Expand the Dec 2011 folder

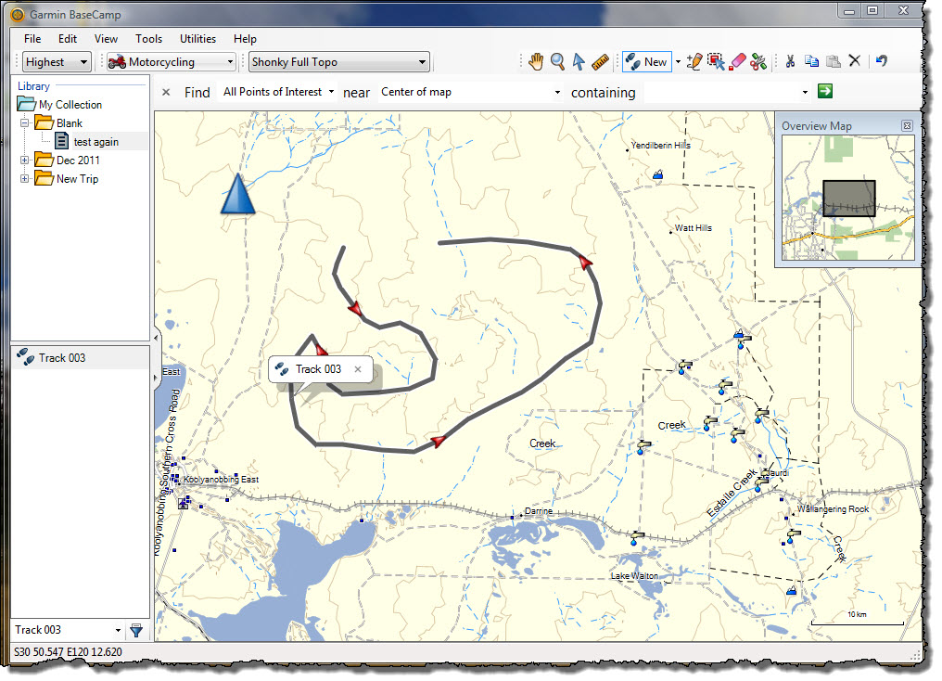(x=25, y=160)
